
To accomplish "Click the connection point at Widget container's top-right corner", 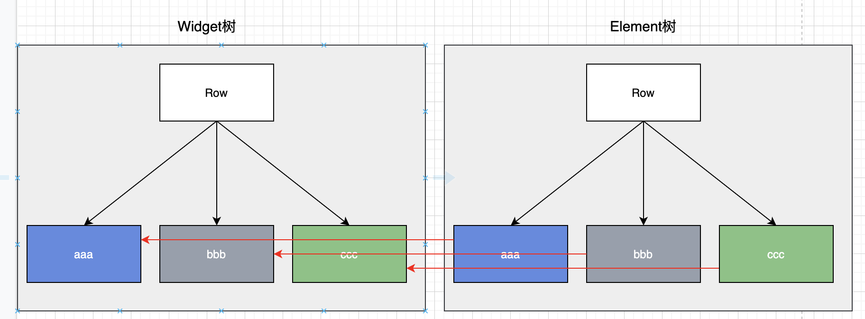I will pos(425,45).
